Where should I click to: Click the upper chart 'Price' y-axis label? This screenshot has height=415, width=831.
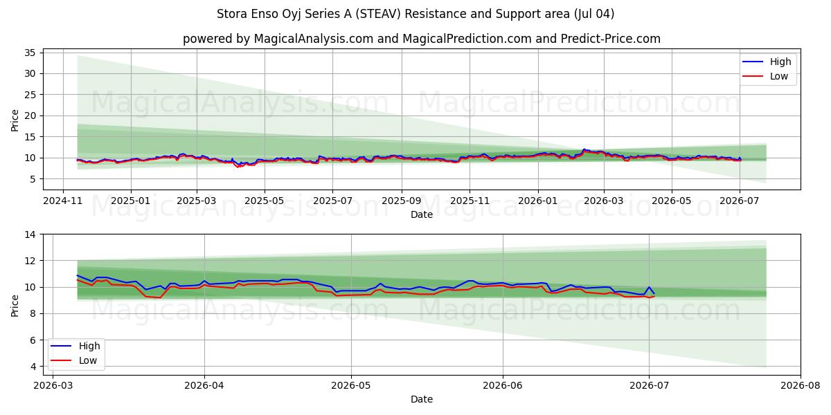pyautogui.click(x=15, y=119)
